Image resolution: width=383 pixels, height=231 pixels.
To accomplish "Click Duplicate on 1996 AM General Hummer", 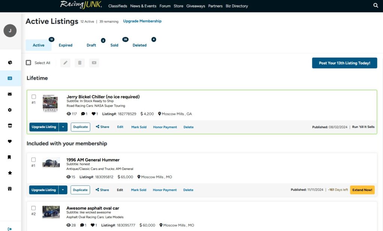I will (80, 190).
